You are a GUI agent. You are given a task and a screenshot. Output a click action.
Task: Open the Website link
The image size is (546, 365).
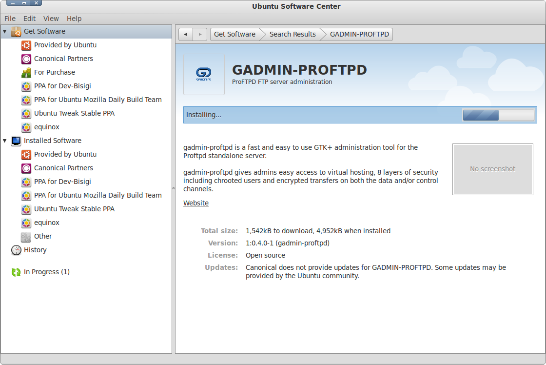(x=196, y=203)
